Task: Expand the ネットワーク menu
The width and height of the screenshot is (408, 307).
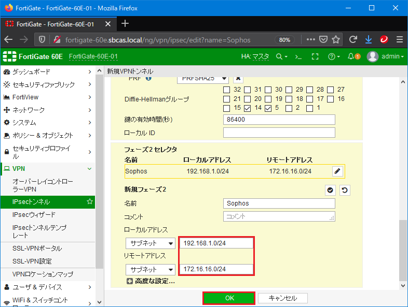Action: pos(48,110)
